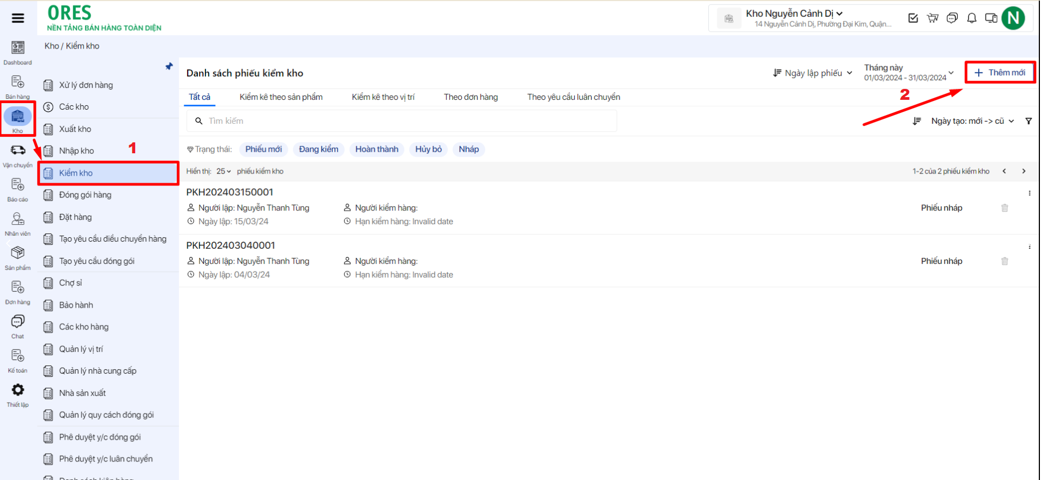The image size is (1047, 480).
Task: Expand the 25 items per page dropdown
Action: (x=224, y=171)
